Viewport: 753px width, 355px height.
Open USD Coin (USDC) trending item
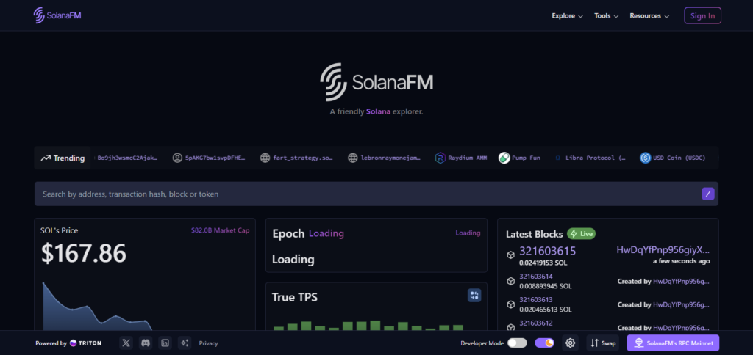click(x=679, y=158)
